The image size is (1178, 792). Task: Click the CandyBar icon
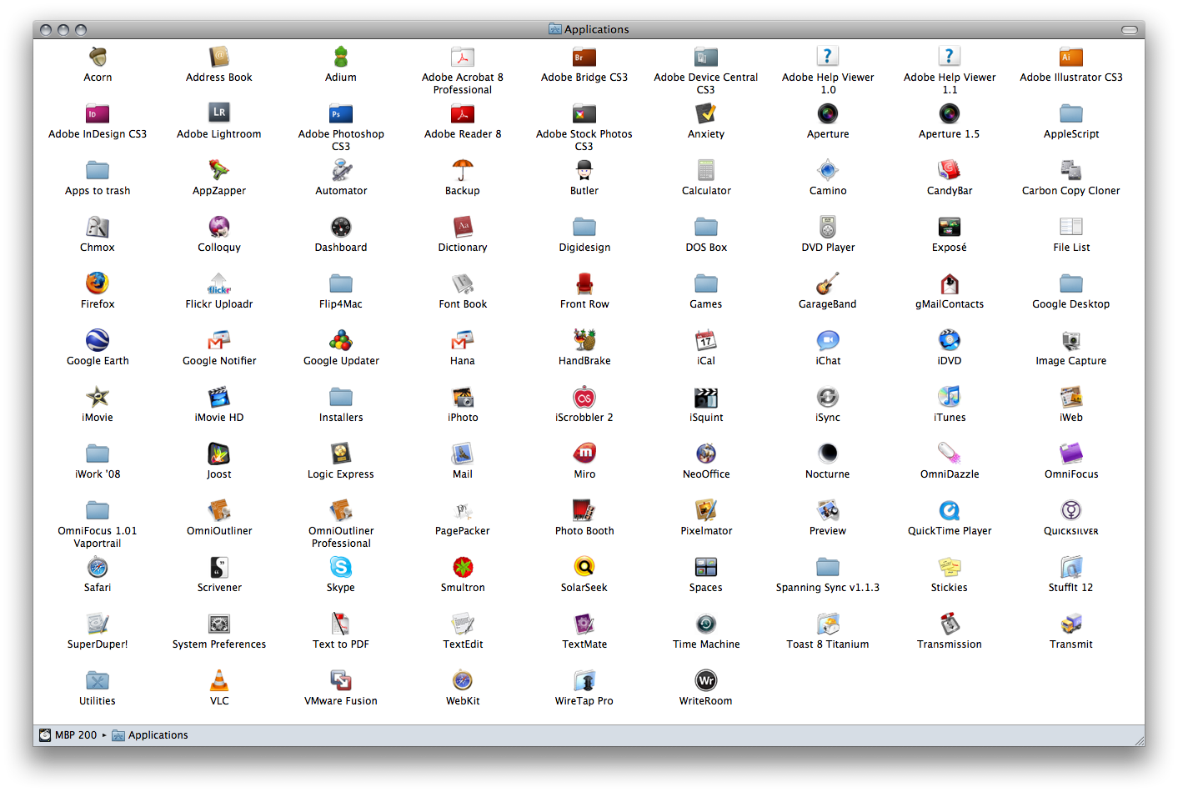point(950,170)
